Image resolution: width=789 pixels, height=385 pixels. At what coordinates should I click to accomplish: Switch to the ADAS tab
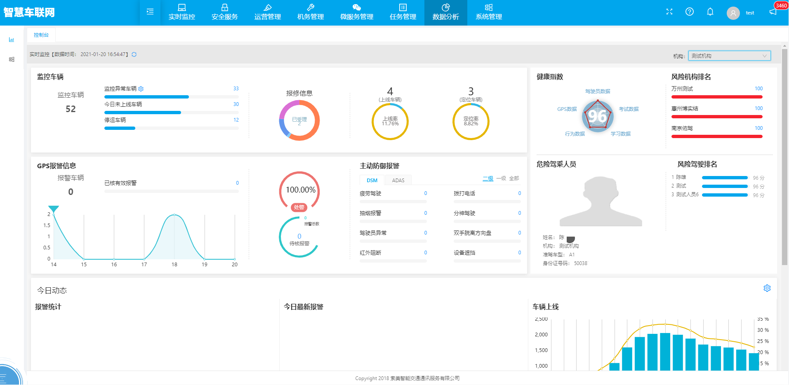[398, 181]
